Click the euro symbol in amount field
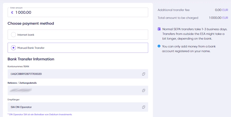This screenshot has width=231, height=117. click(x=12, y=12)
